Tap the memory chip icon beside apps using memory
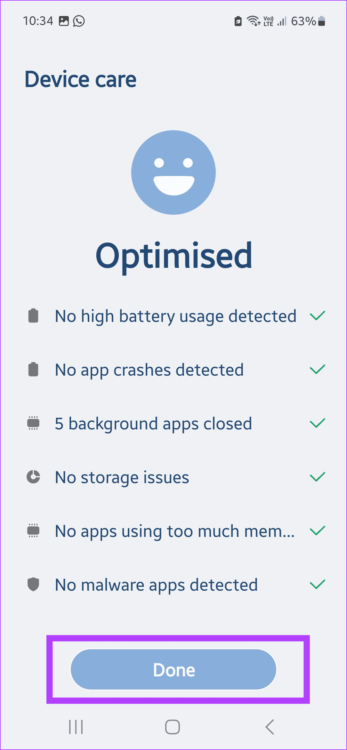 [x=33, y=531]
